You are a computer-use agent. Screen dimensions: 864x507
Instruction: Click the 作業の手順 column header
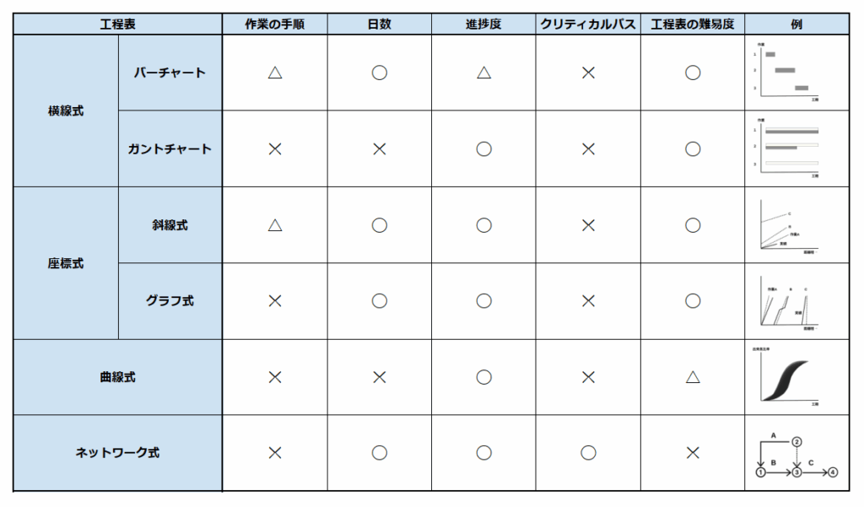[274, 24]
